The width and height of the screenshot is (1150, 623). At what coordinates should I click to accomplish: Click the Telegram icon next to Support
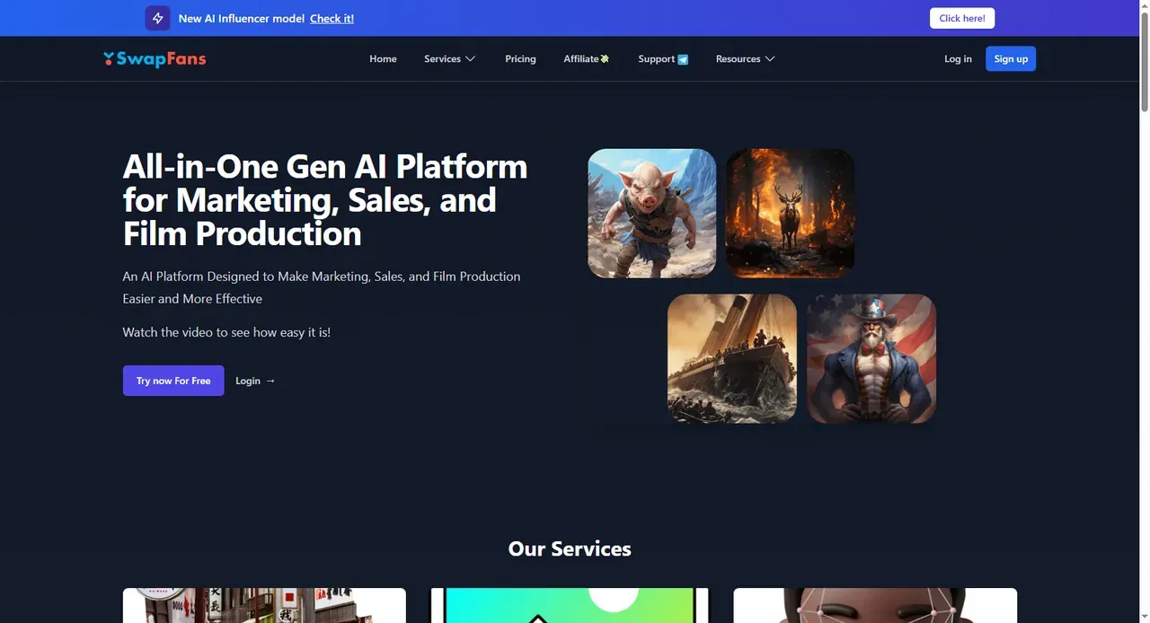click(x=683, y=59)
